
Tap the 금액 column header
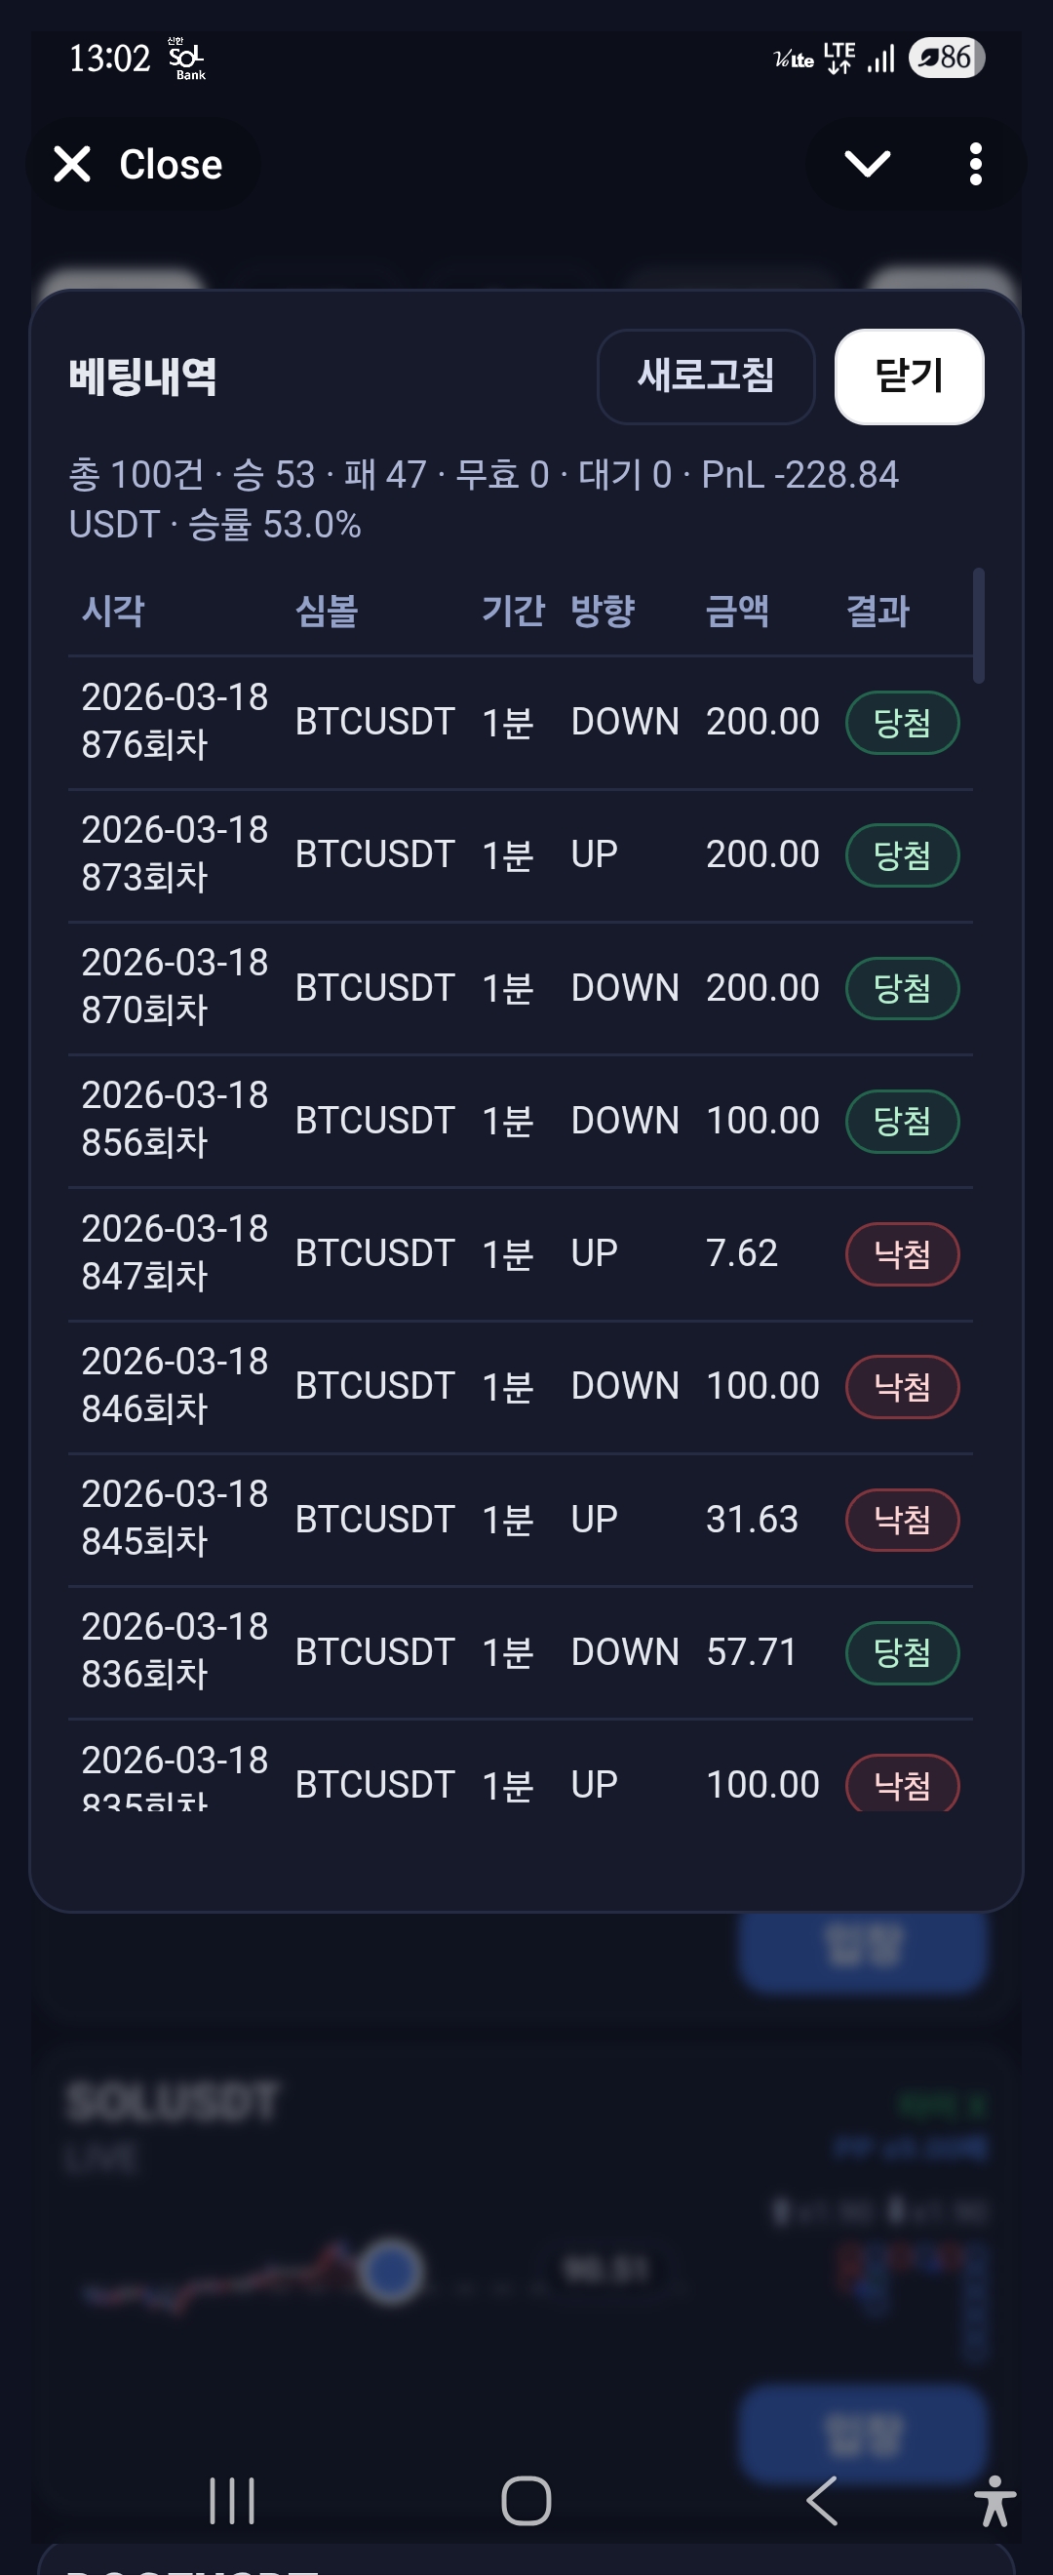point(737,610)
